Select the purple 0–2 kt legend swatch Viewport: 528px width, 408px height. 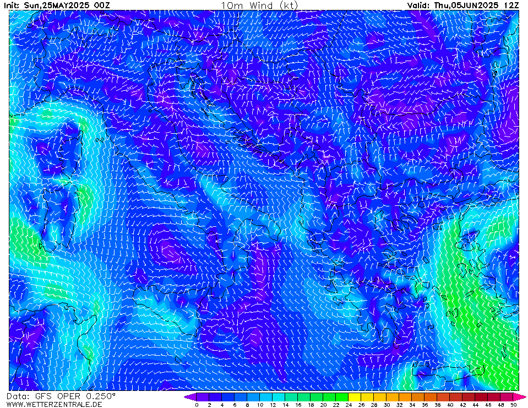(203, 397)
